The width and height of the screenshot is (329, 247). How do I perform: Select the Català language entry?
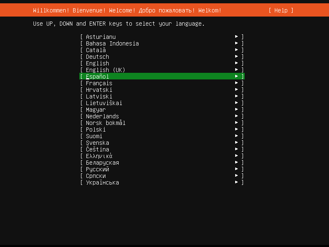[x=95, y=50]
